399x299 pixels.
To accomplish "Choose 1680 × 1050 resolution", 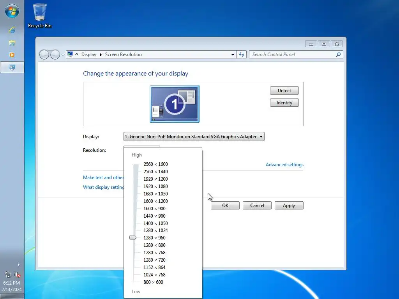I will (x=155, y=194).
